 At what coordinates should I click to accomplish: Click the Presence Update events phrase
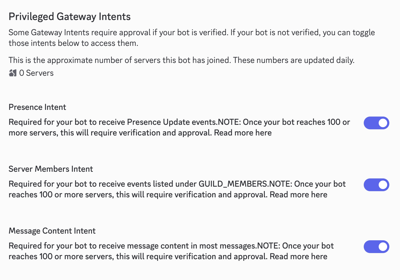coord(172,122)
